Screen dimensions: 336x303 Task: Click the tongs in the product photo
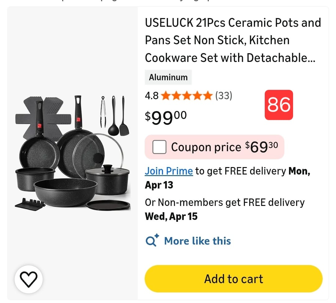[103, 112]
